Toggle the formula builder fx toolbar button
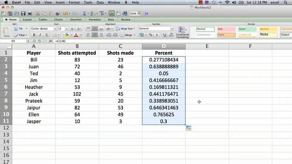The height and width of the screenshot is (164, 292). coord(111,13)
